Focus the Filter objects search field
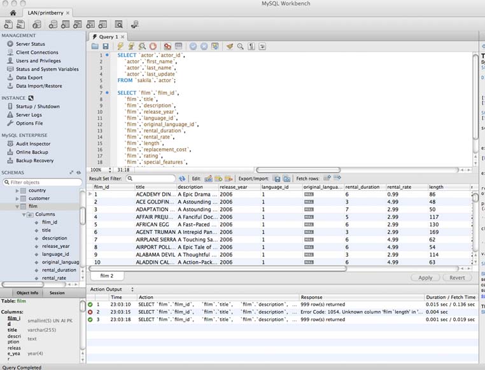Viewport: 485px width, 370px height. point(43,182)
